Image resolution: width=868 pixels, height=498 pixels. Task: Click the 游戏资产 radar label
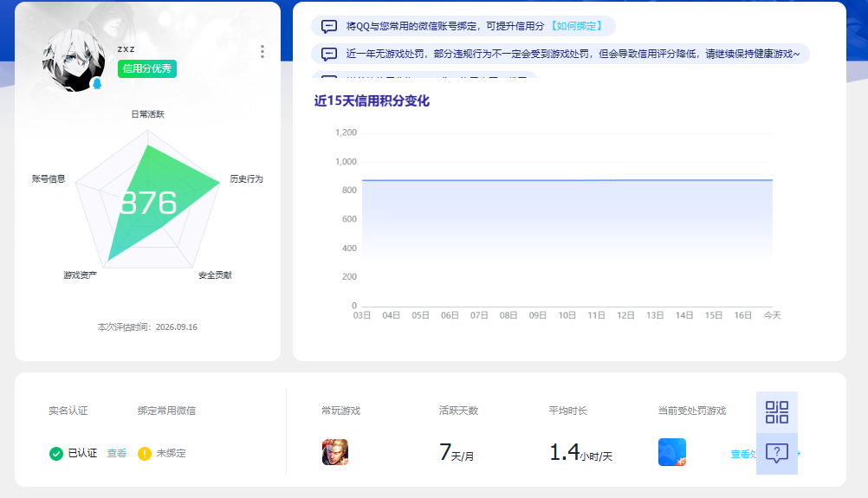(80, 275)
